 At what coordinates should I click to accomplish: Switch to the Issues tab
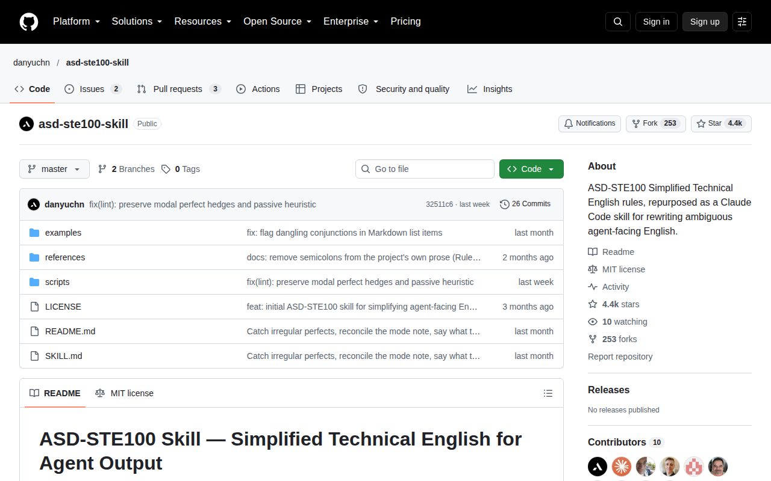(x=93, y=89)
